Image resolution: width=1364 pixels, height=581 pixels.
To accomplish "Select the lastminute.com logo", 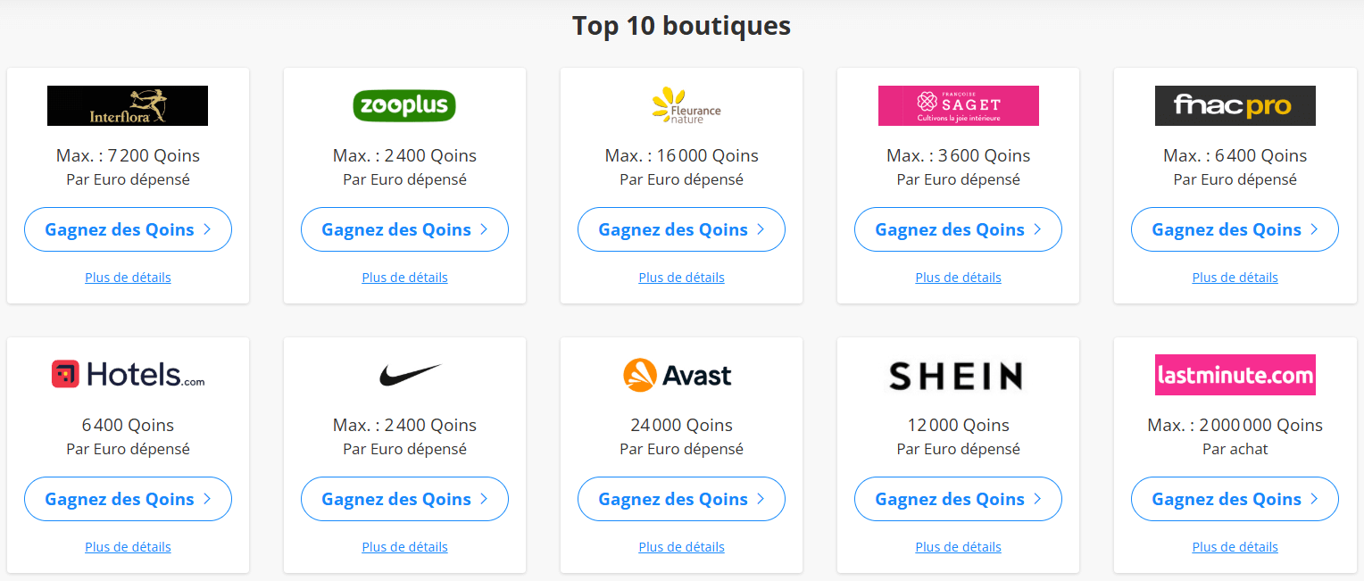I will 1235,375.
